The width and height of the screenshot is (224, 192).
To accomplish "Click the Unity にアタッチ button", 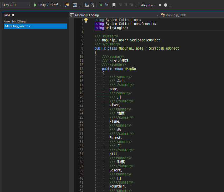I will [48, 5].
